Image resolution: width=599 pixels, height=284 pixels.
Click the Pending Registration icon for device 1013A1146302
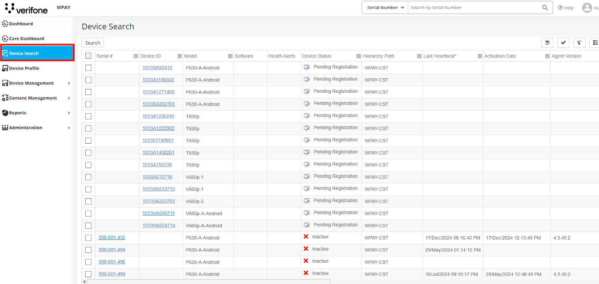tap(307, 79)
